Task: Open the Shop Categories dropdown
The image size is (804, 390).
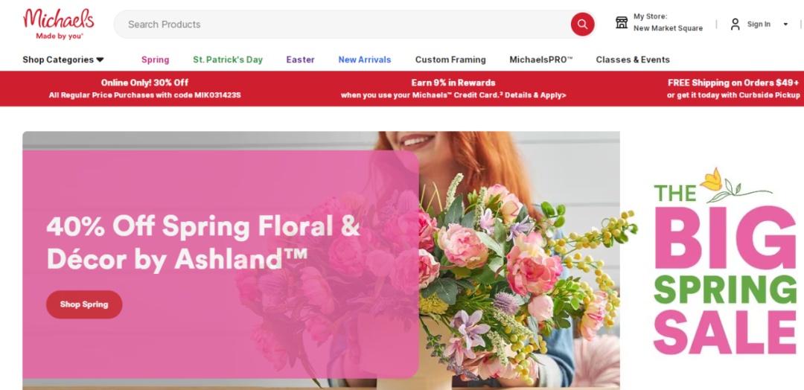Action: [63, 60]
